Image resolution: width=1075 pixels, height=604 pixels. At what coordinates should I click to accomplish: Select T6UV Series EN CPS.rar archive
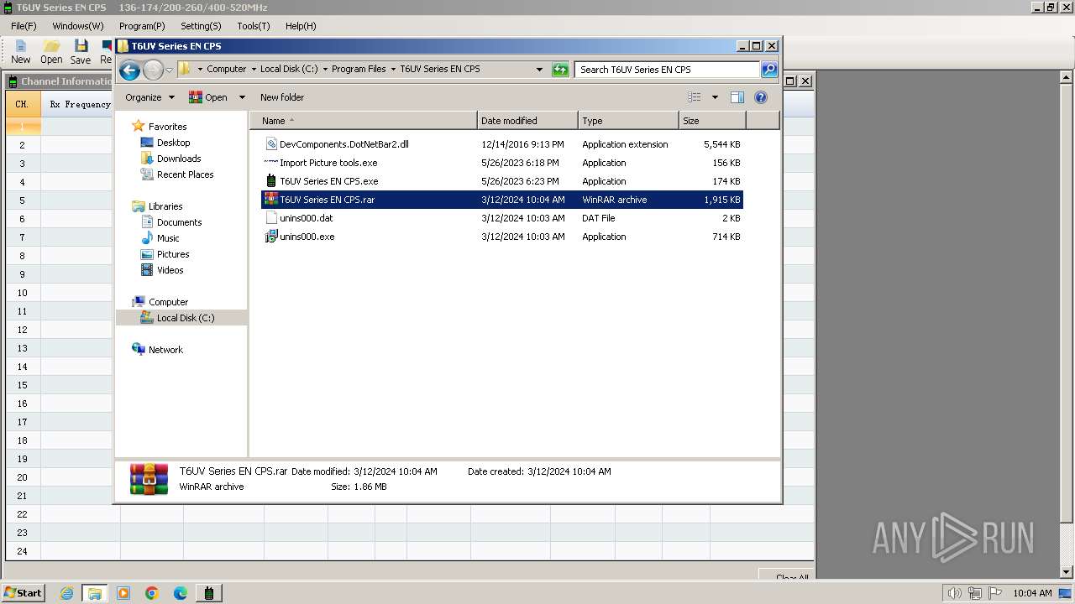tap(502, 200)
